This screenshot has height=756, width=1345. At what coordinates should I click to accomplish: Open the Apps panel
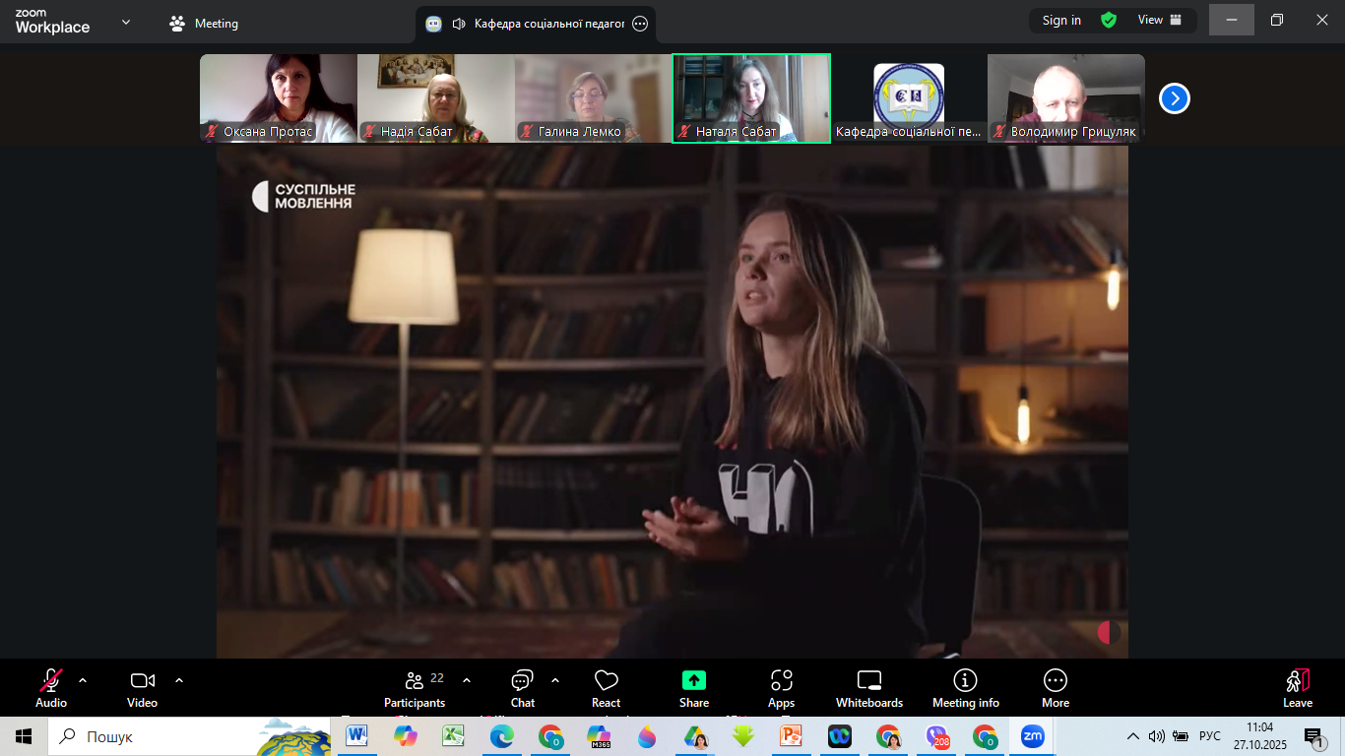781,688
